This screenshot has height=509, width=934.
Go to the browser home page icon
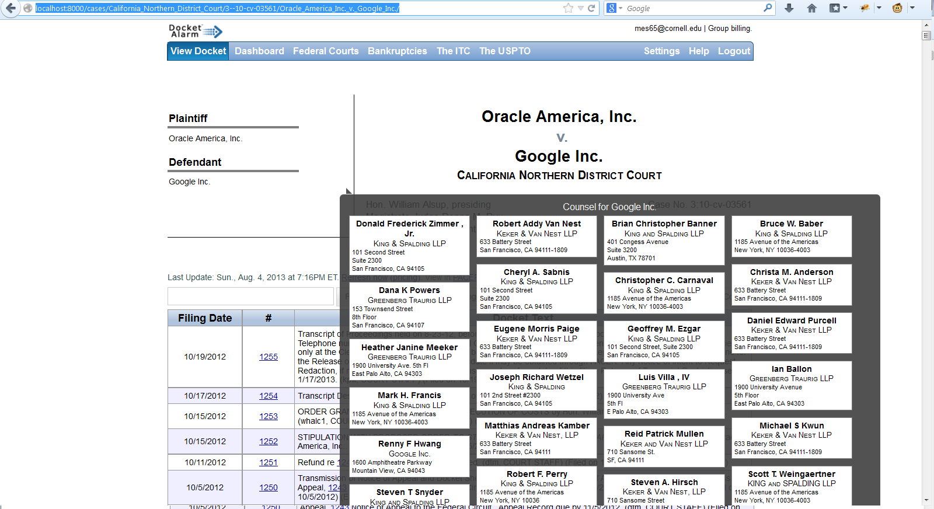811,8
